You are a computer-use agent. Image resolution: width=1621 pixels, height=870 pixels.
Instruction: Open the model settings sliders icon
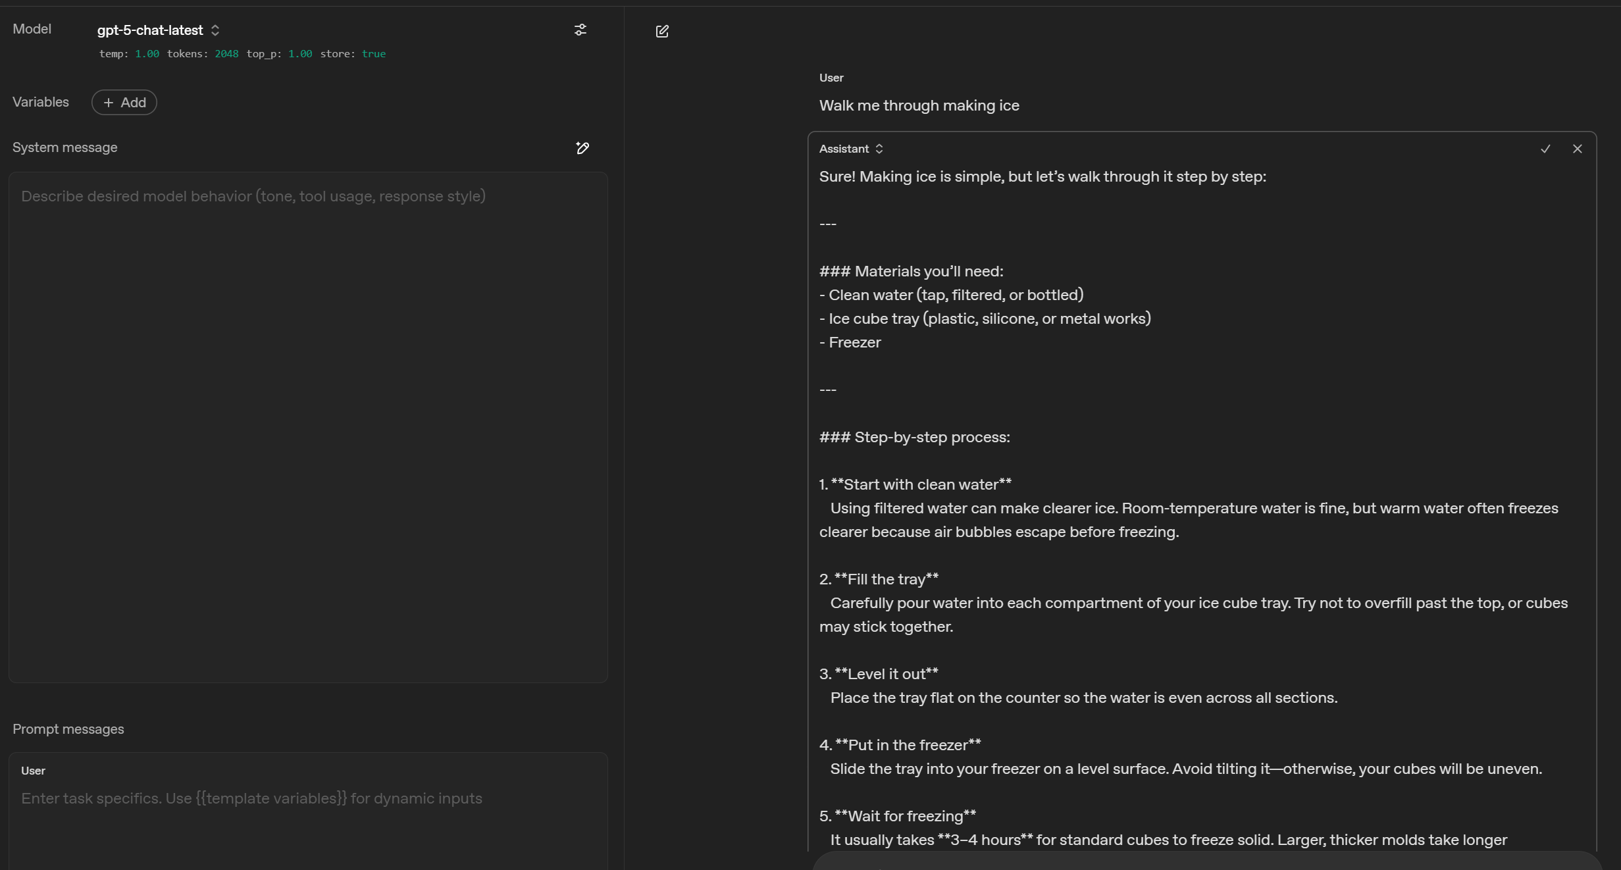point(580,30)
